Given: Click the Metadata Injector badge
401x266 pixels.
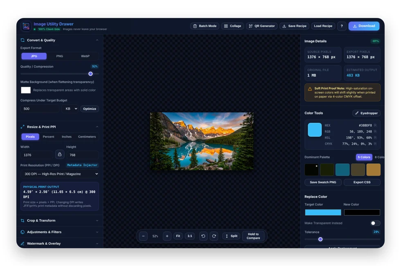Looking at the screenshot, I should click(82, 165).
